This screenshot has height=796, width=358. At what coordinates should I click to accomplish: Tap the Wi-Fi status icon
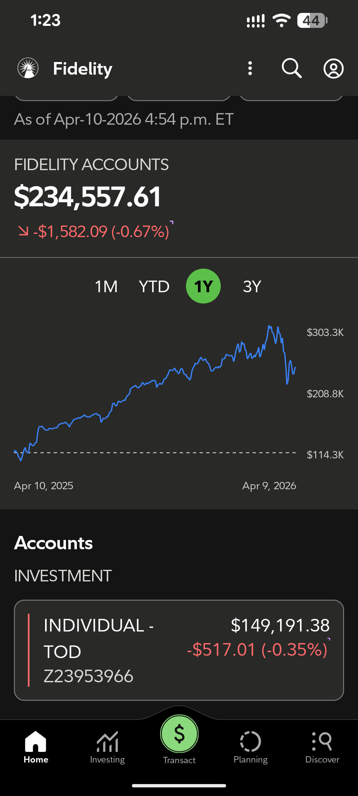pos(281,21)
